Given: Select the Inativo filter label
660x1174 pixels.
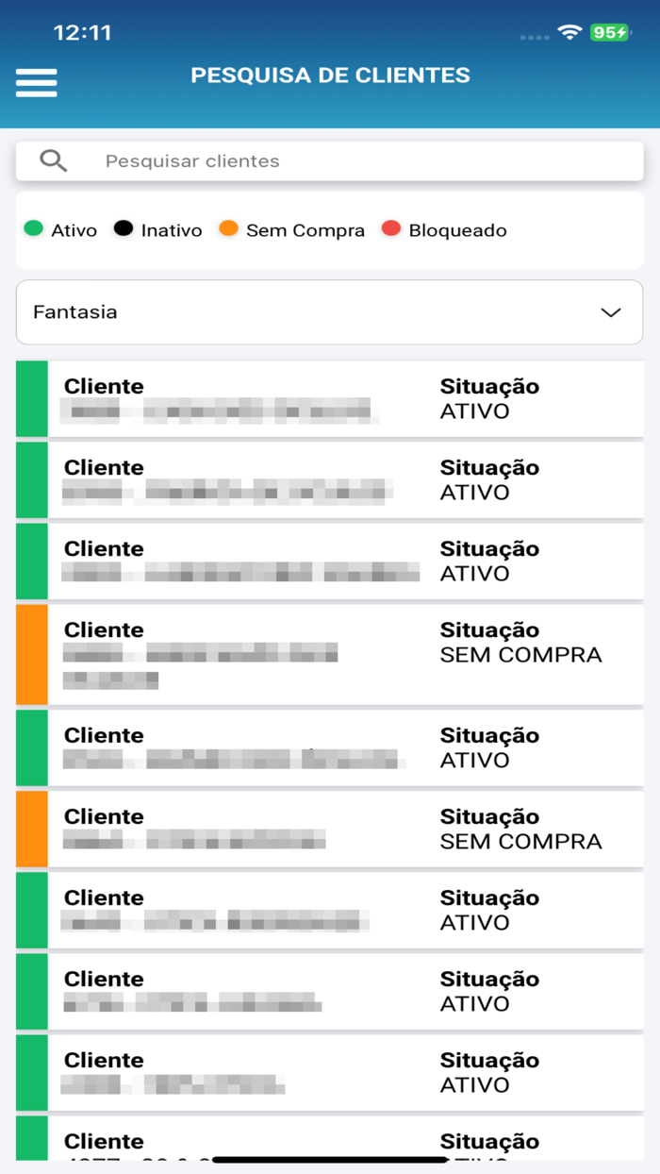Looking at the screenshot, I should pyautogui.click(x=170, y=229).
